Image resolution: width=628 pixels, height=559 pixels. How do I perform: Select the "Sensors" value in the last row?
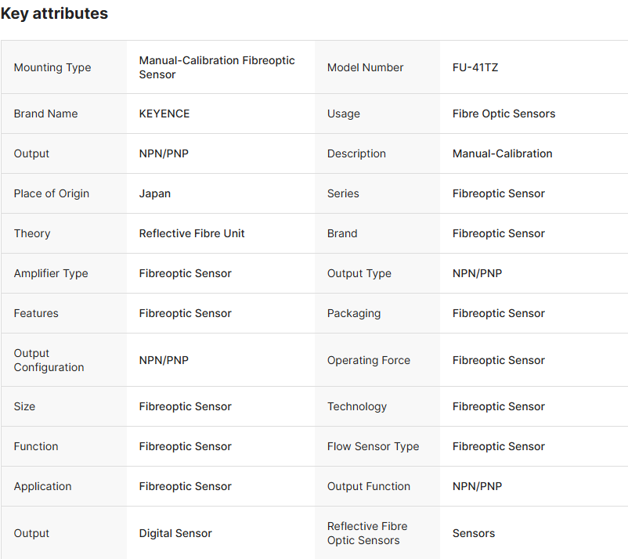point(474,533)
